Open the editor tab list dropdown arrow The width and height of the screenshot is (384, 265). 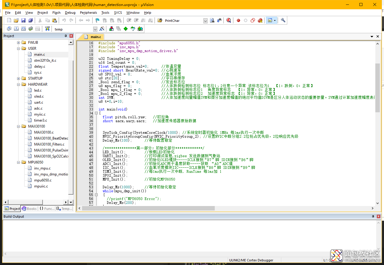[372, 37]
